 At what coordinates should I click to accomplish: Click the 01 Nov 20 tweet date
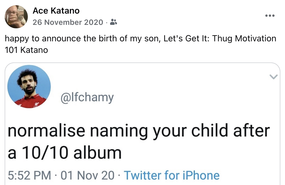click(87, 175)
